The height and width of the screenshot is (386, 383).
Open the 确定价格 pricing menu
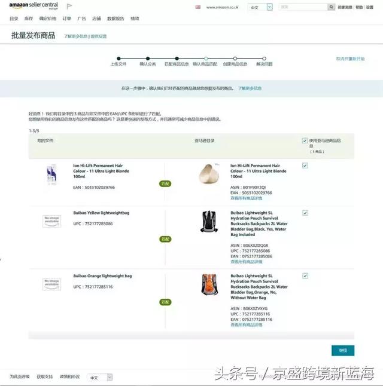[48, 19]
